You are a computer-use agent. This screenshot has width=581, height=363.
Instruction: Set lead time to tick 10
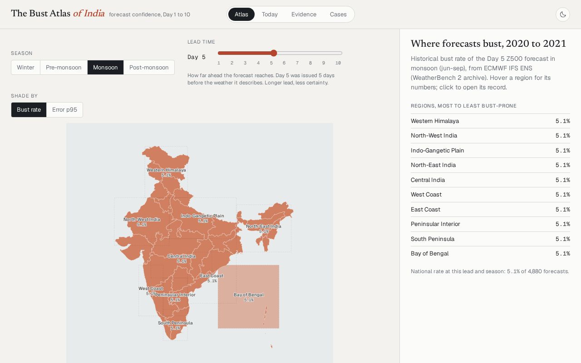(x=338, y=63)
